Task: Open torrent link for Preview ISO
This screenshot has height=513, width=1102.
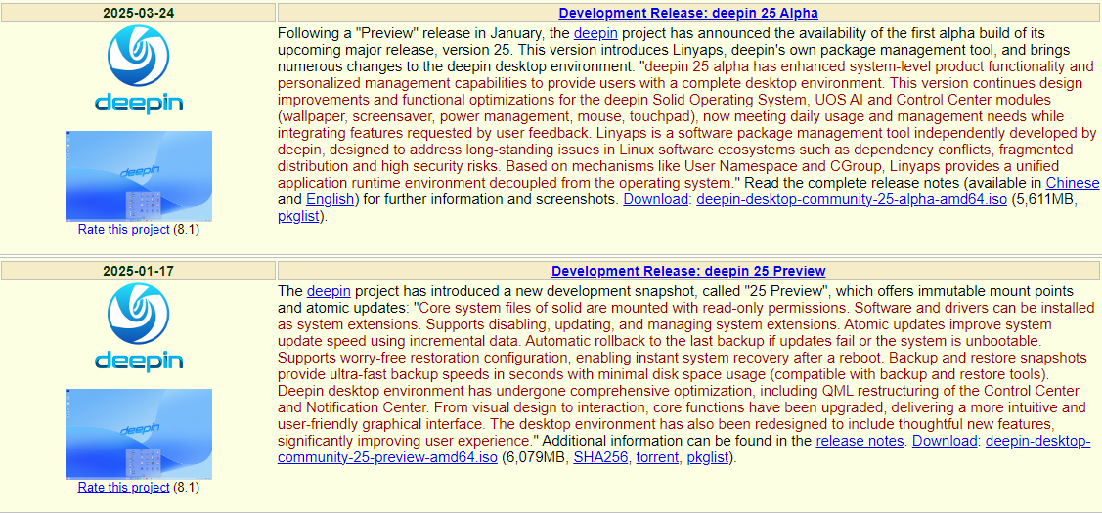Action: point(658,458)
